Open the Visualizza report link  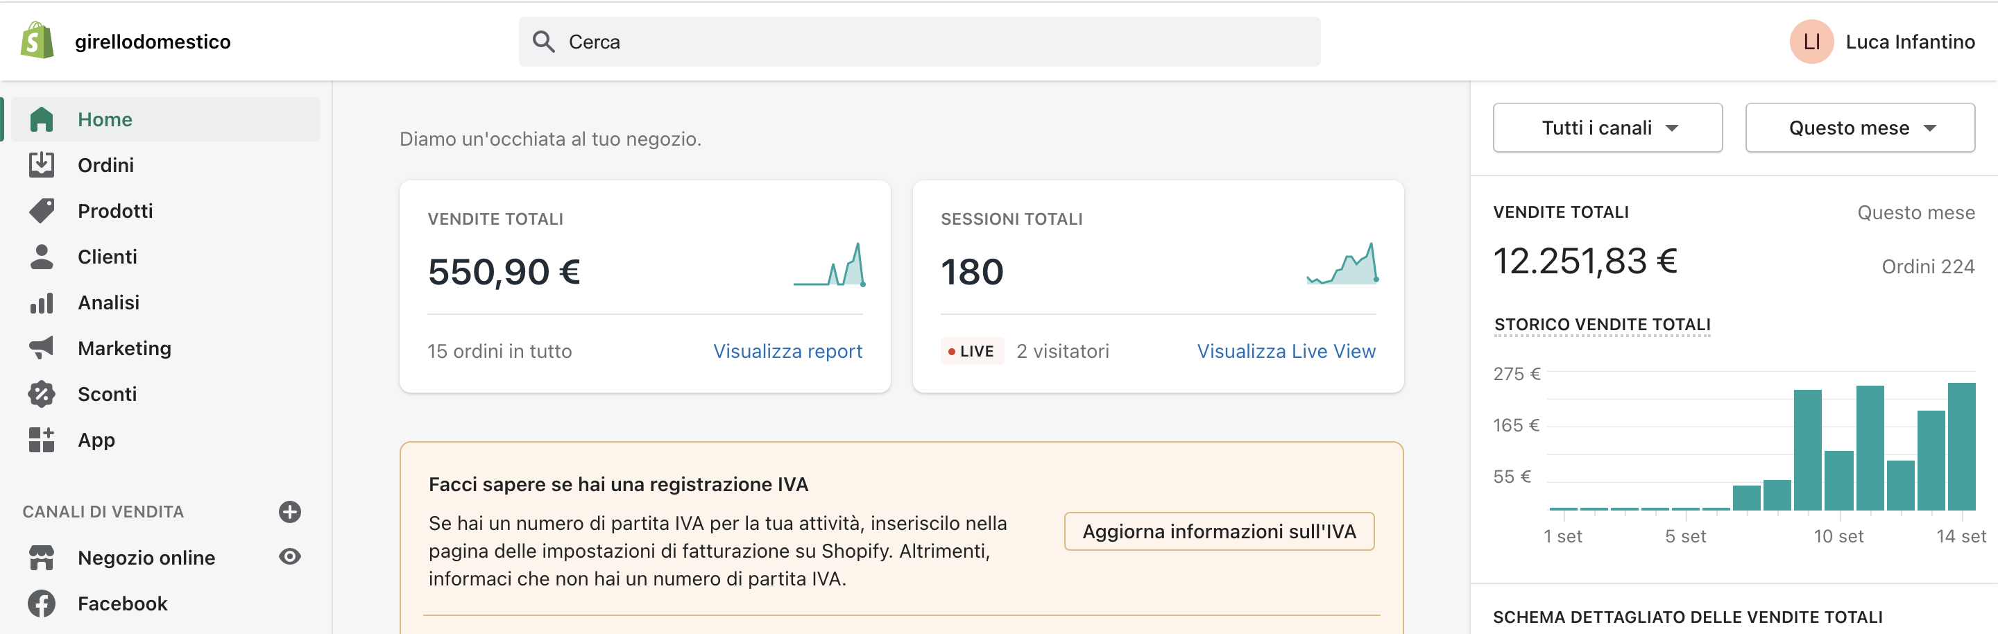pyautogui.click(x=787, y=351)
